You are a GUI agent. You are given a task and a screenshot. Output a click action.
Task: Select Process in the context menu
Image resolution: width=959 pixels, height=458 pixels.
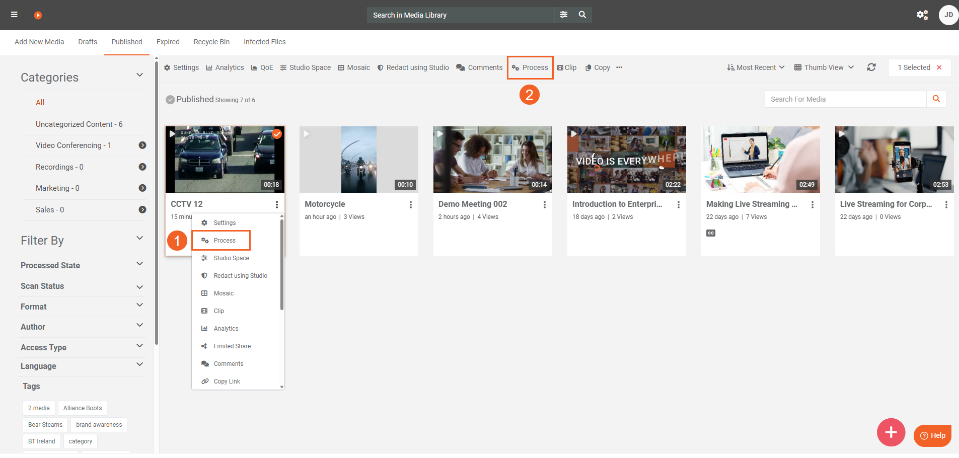(224, 241)
